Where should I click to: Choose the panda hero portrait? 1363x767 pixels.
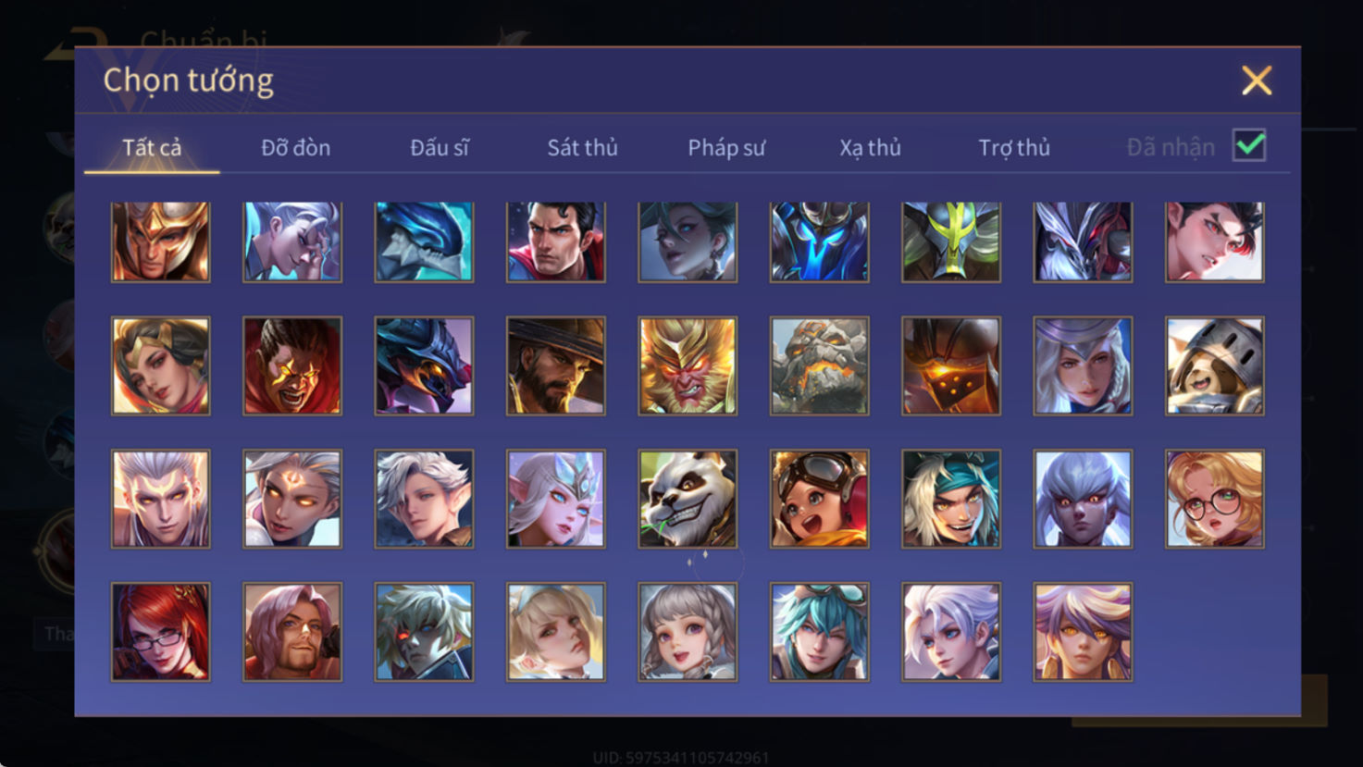[688, 499]
